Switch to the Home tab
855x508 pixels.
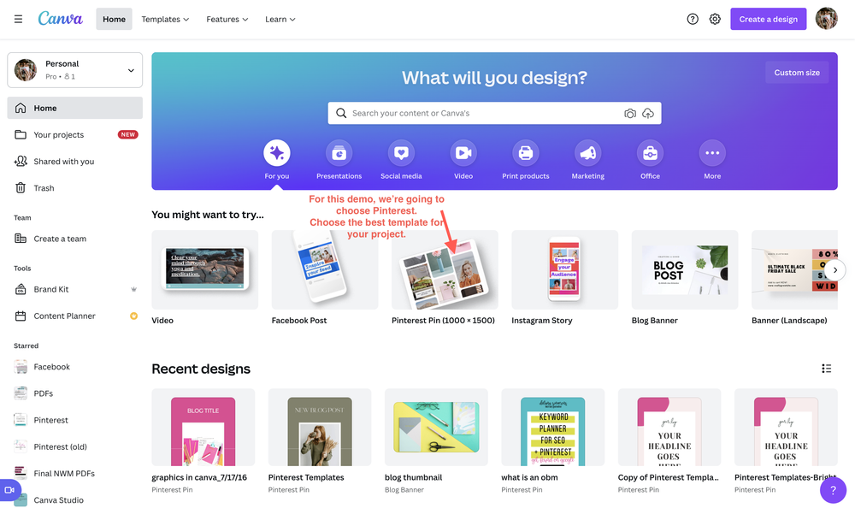(x=114, y=18)
